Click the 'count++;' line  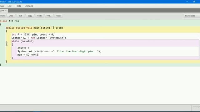point(23,48)
